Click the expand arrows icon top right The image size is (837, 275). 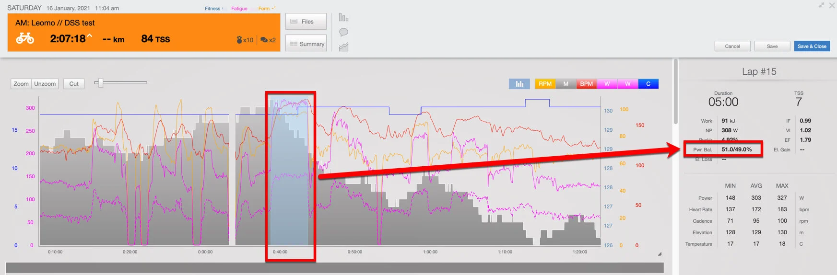pos(821,5)
